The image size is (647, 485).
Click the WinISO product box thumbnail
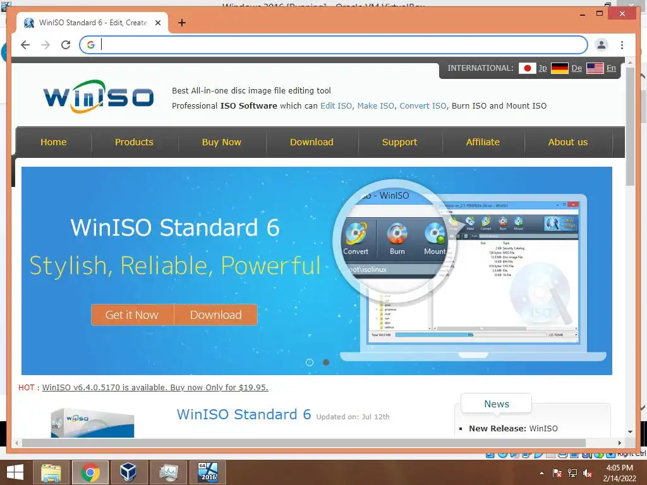(x=92, y=422)
